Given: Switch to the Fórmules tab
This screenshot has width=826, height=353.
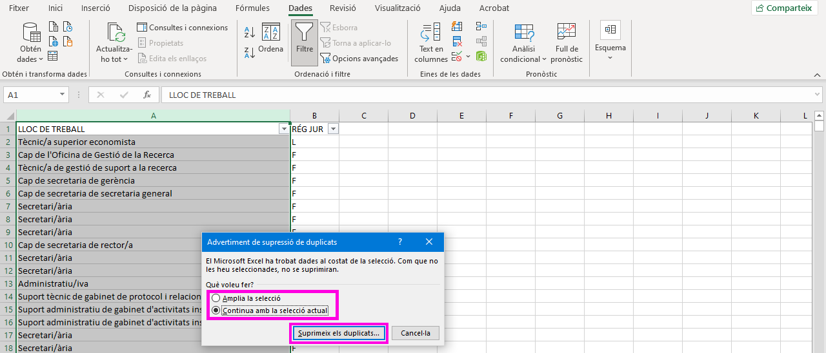Looking at the screenshot, I should click(252, 8).
